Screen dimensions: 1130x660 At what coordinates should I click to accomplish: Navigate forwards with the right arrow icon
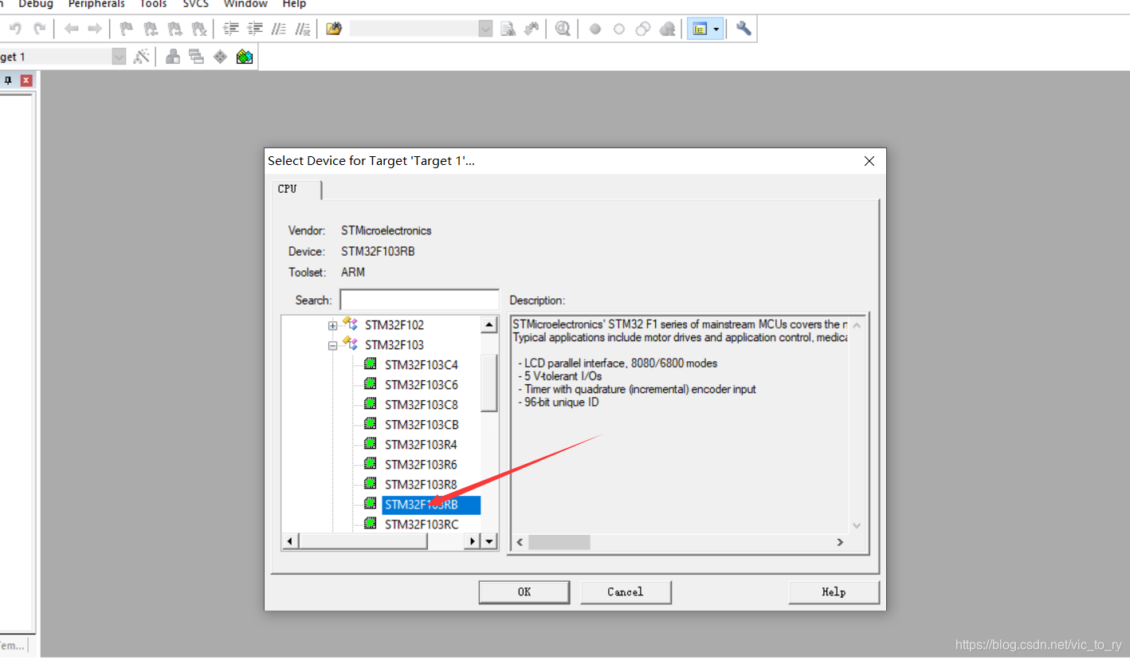(x=95, y=29)
